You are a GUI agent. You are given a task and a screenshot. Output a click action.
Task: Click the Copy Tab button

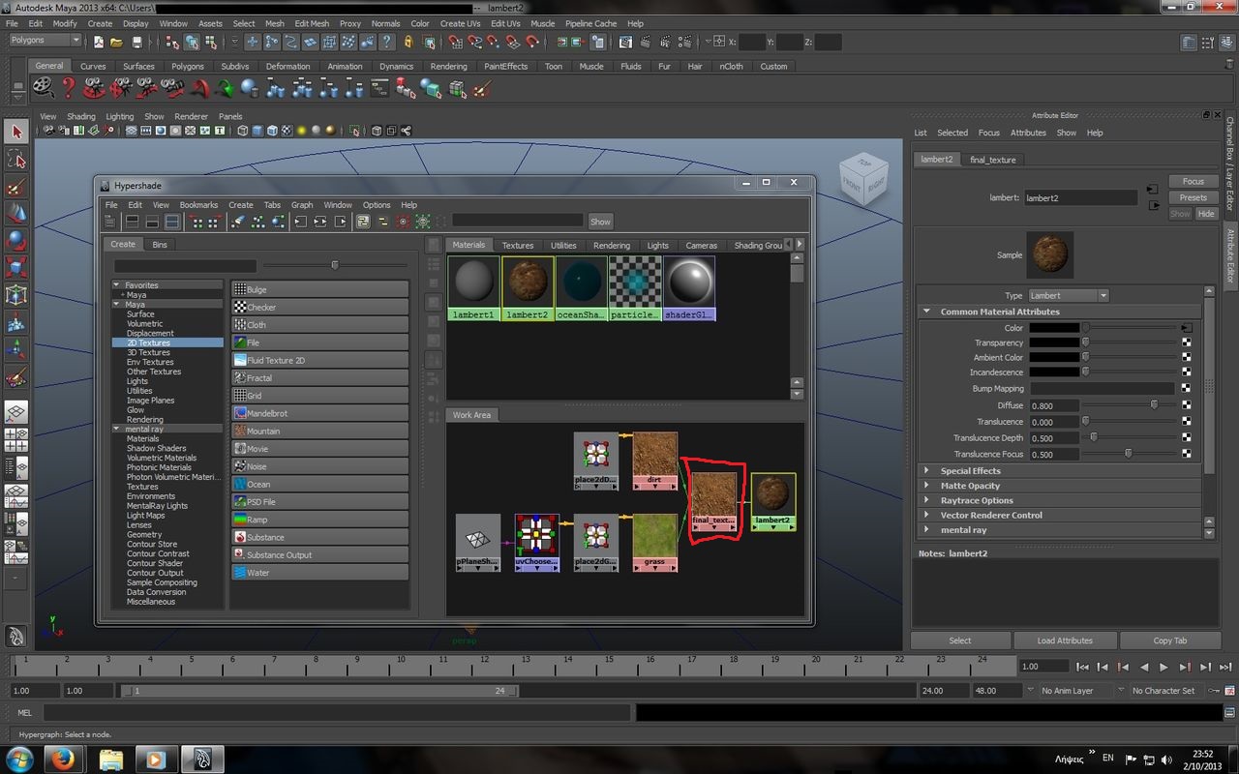[x=1169, y=640]
